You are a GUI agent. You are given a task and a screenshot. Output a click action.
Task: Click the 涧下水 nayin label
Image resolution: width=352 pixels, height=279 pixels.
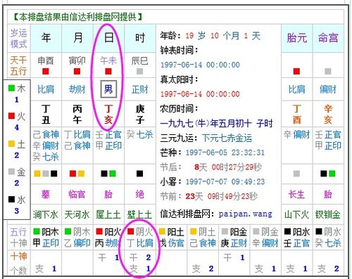point(46,214)
